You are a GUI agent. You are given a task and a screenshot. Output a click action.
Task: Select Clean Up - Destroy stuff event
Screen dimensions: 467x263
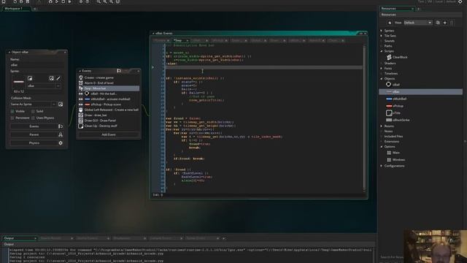coord(109,126)
